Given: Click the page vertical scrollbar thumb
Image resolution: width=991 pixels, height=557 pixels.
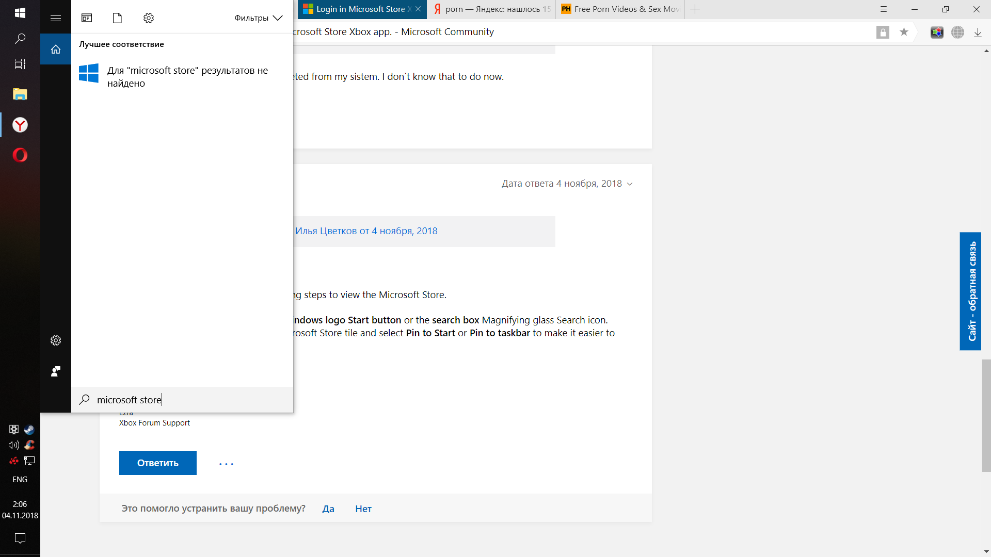Looking at the screenshot, I should coord(986,416).
